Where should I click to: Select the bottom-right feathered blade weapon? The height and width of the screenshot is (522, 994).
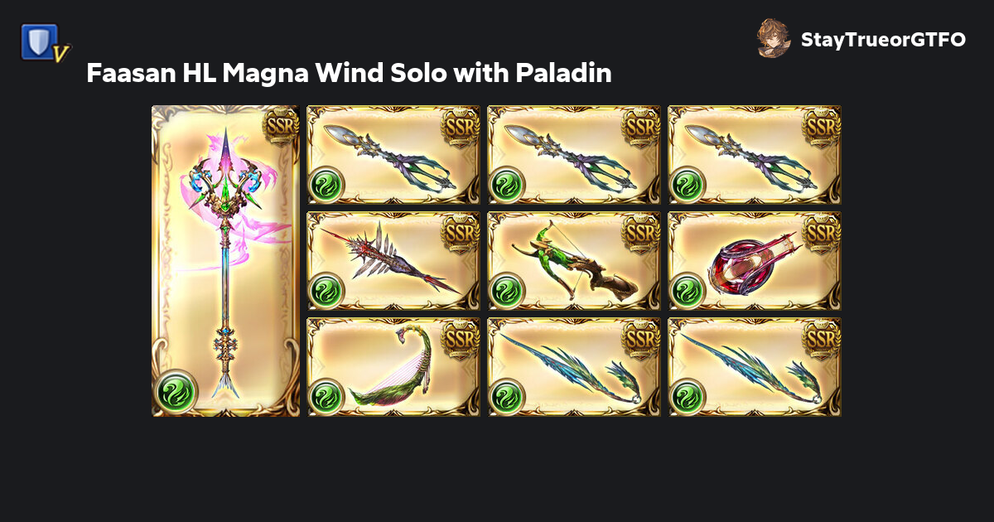coord(755,366)
